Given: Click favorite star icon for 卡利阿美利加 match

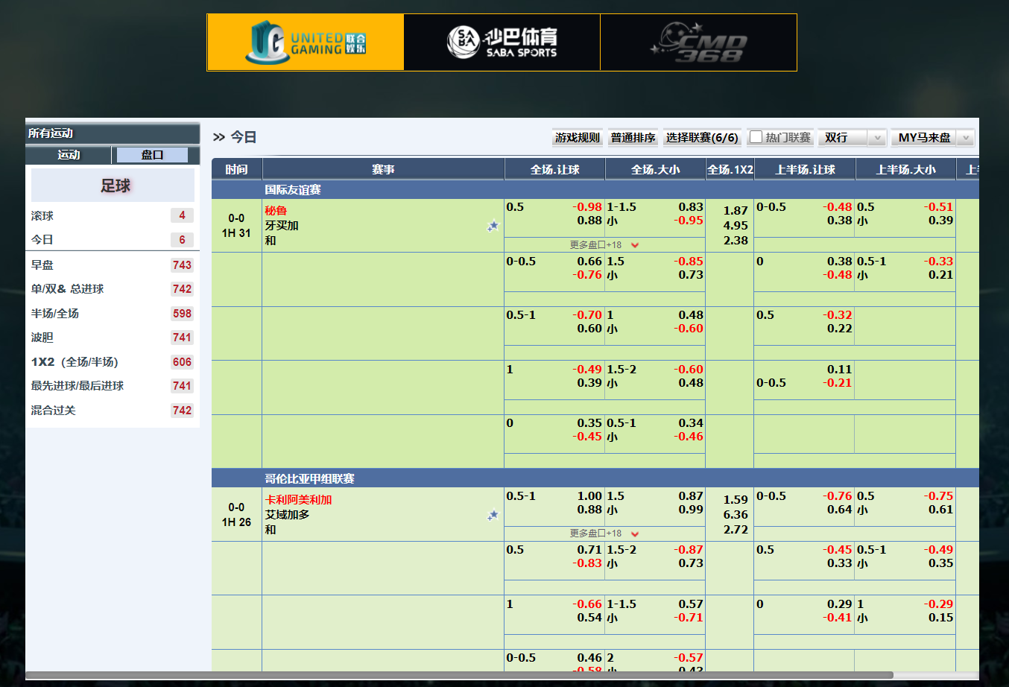Looking at the screenshot, I should click(x=493, y=515).
